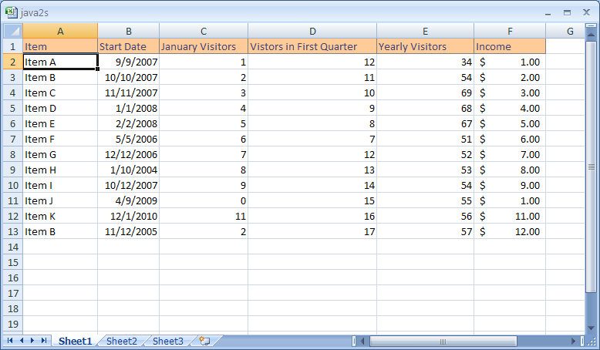Select the date cell 5/5/2006

click(x=129, y=139)
